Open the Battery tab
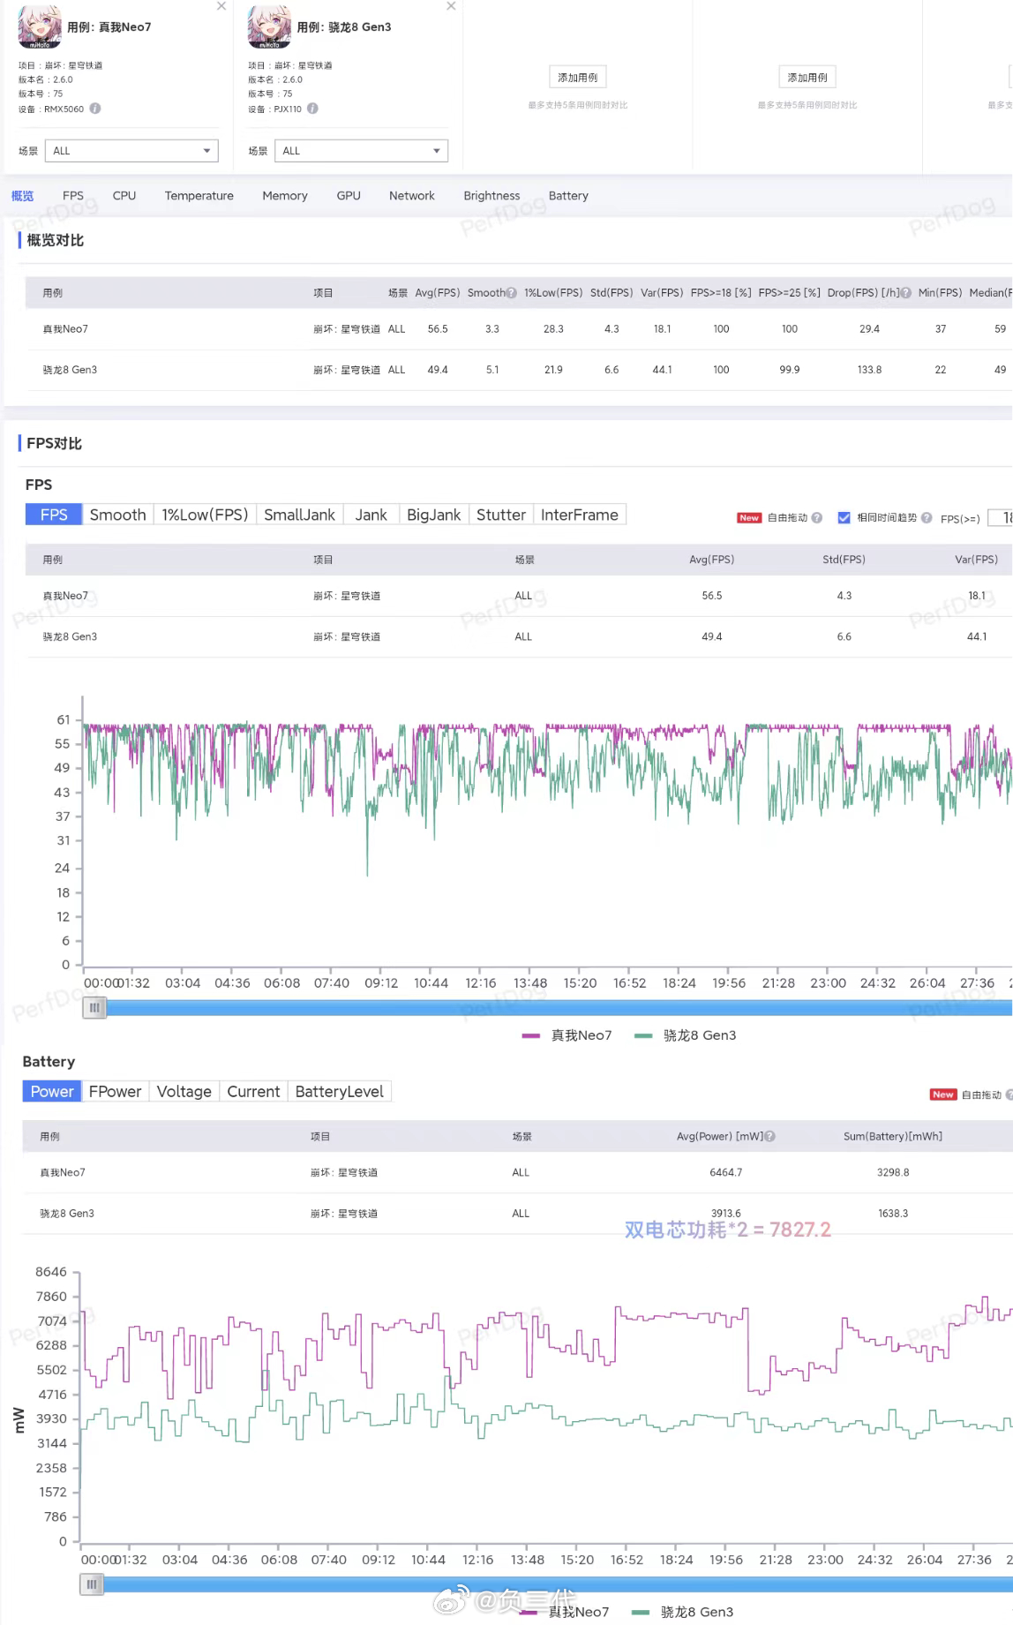The height and width of the screenshot is (1625, 1013). 568,196
